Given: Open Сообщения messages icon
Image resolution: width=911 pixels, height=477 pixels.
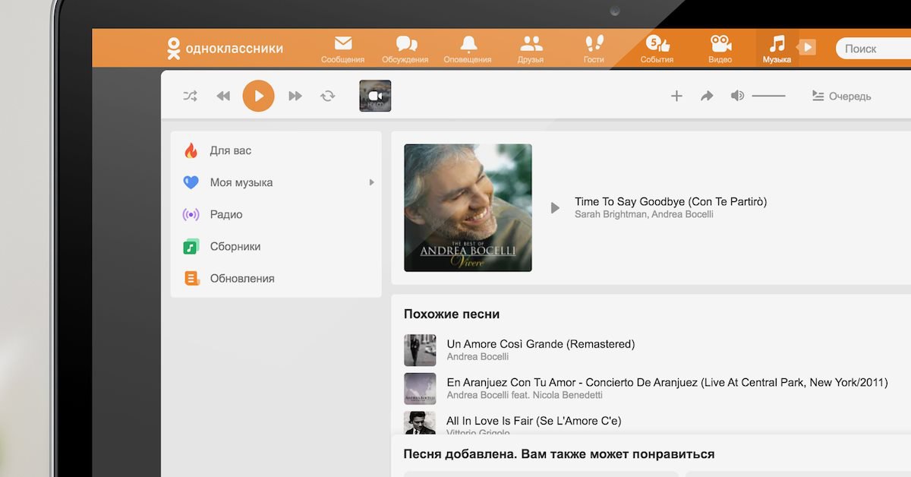Looking at the screenshot, I should pos(343,43).
